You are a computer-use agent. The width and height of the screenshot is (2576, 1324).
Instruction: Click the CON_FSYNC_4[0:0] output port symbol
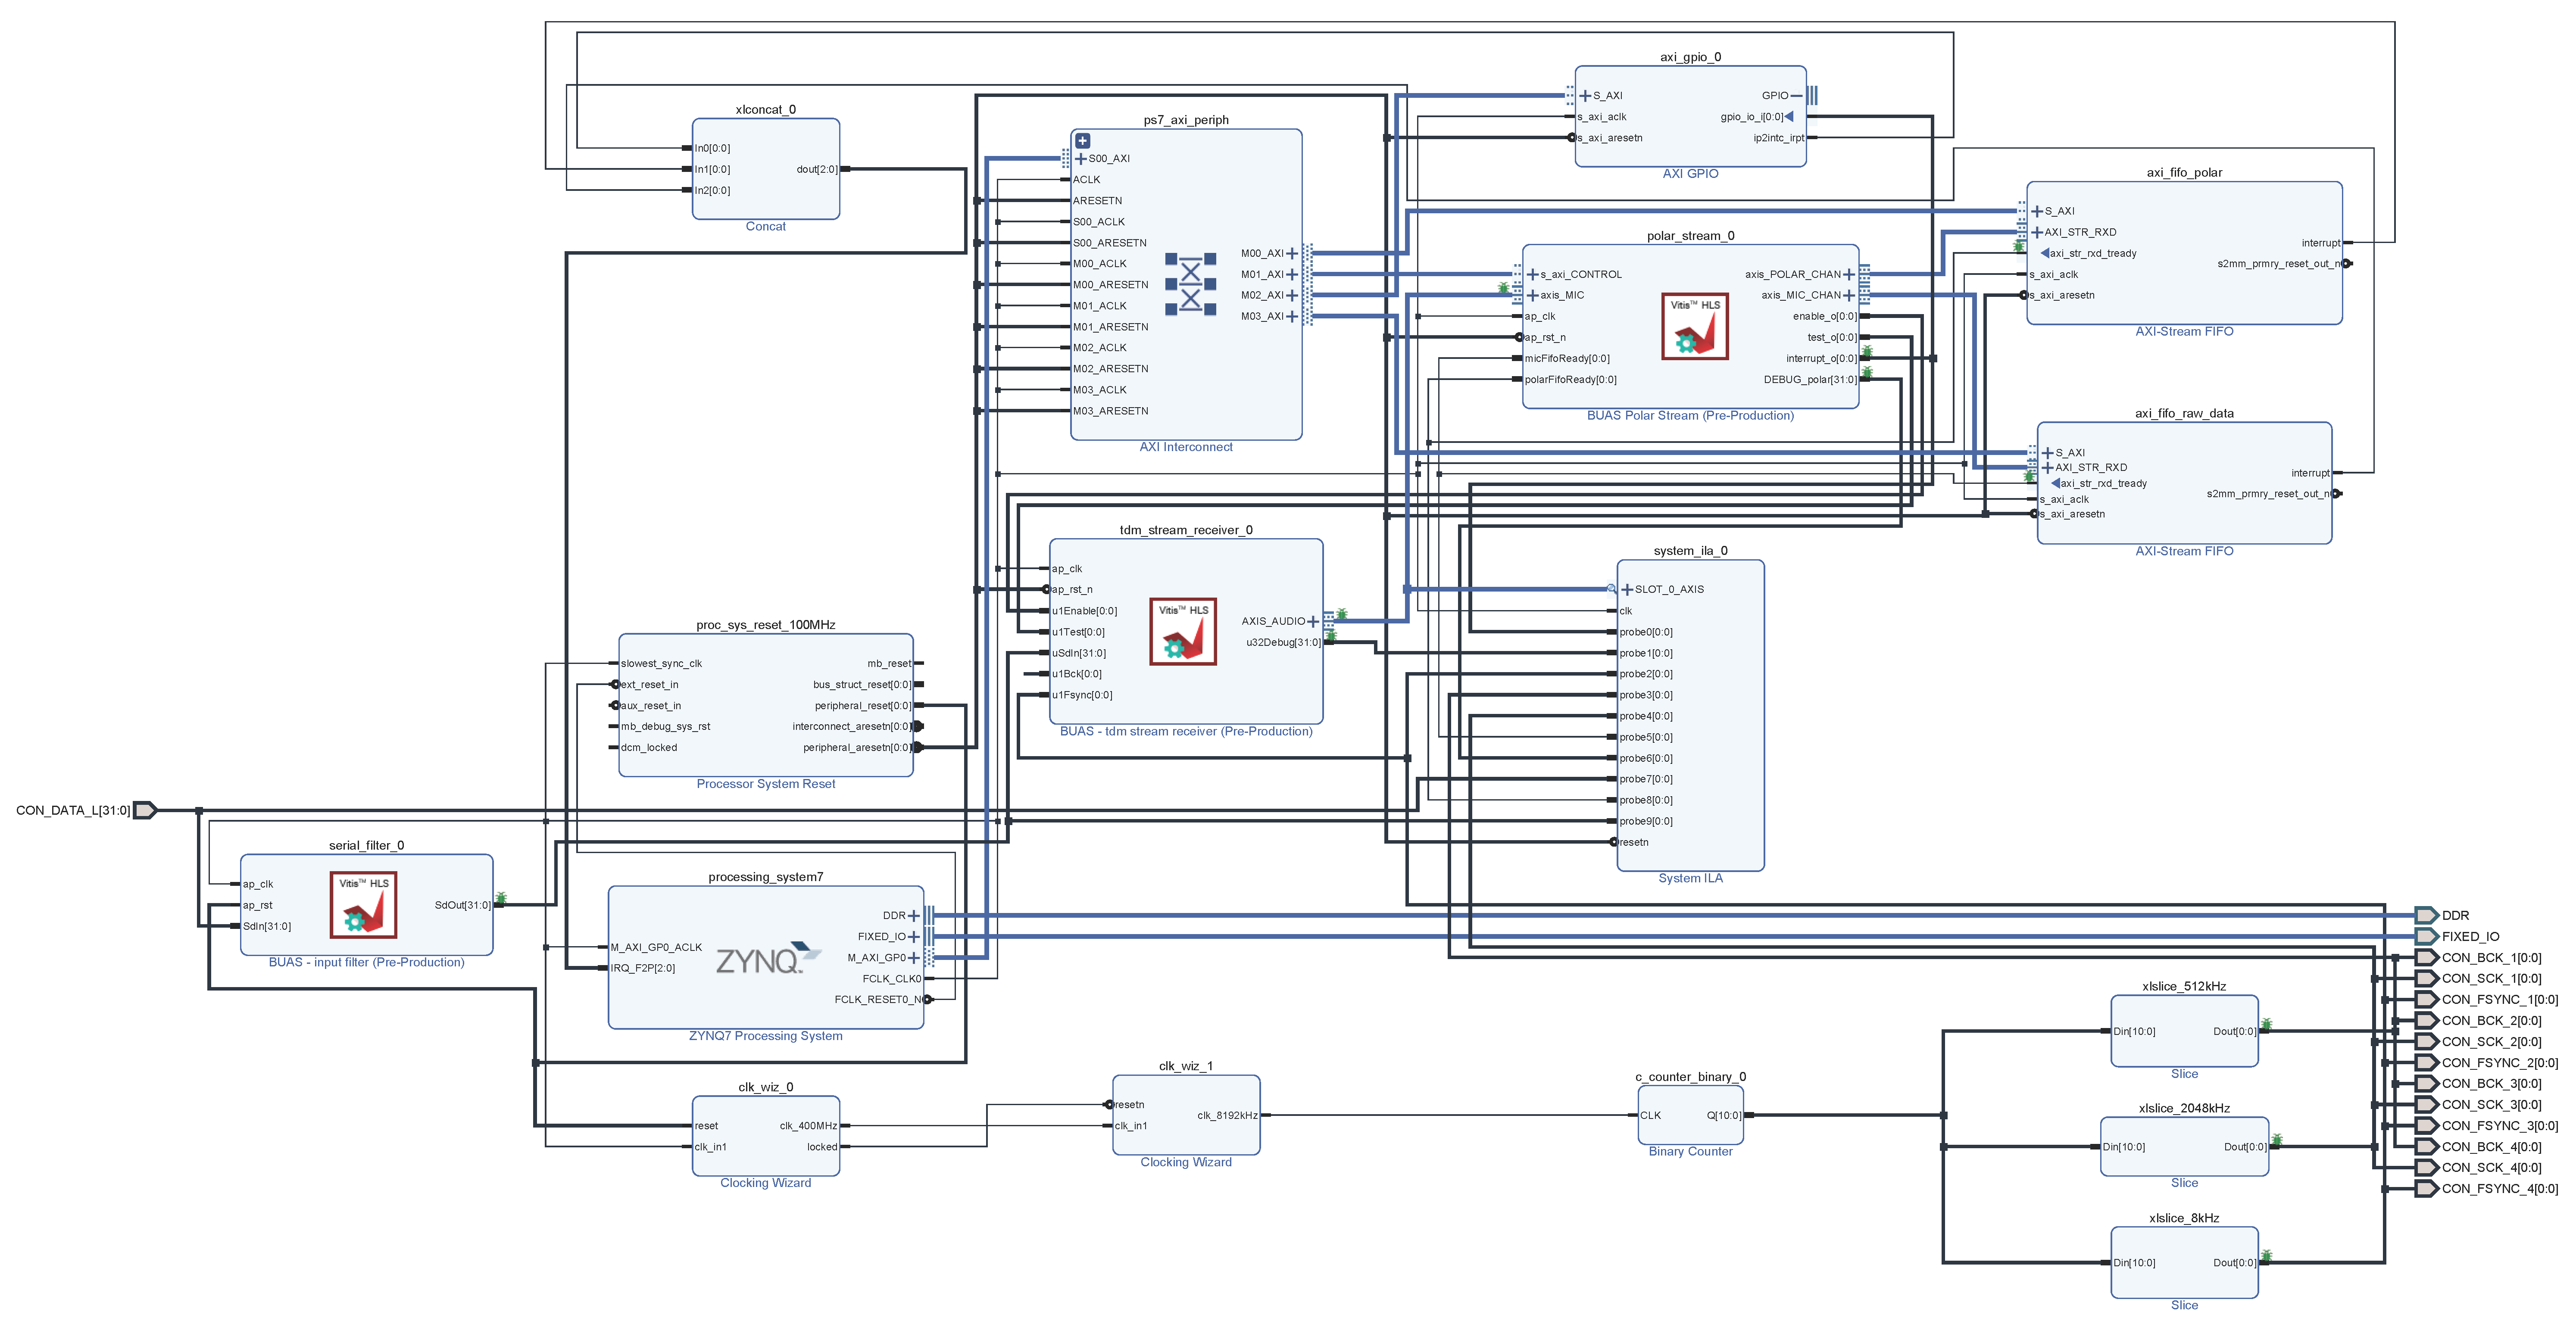(2426, 1188)
